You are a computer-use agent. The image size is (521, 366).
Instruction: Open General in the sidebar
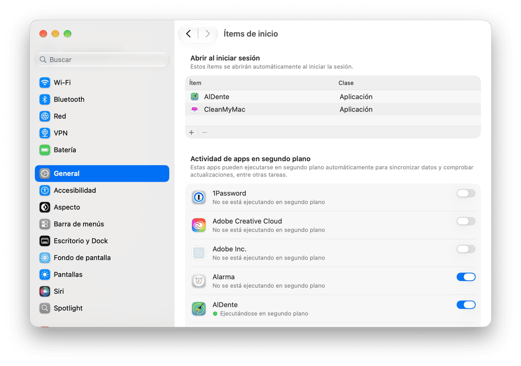(x=102, y=174)
